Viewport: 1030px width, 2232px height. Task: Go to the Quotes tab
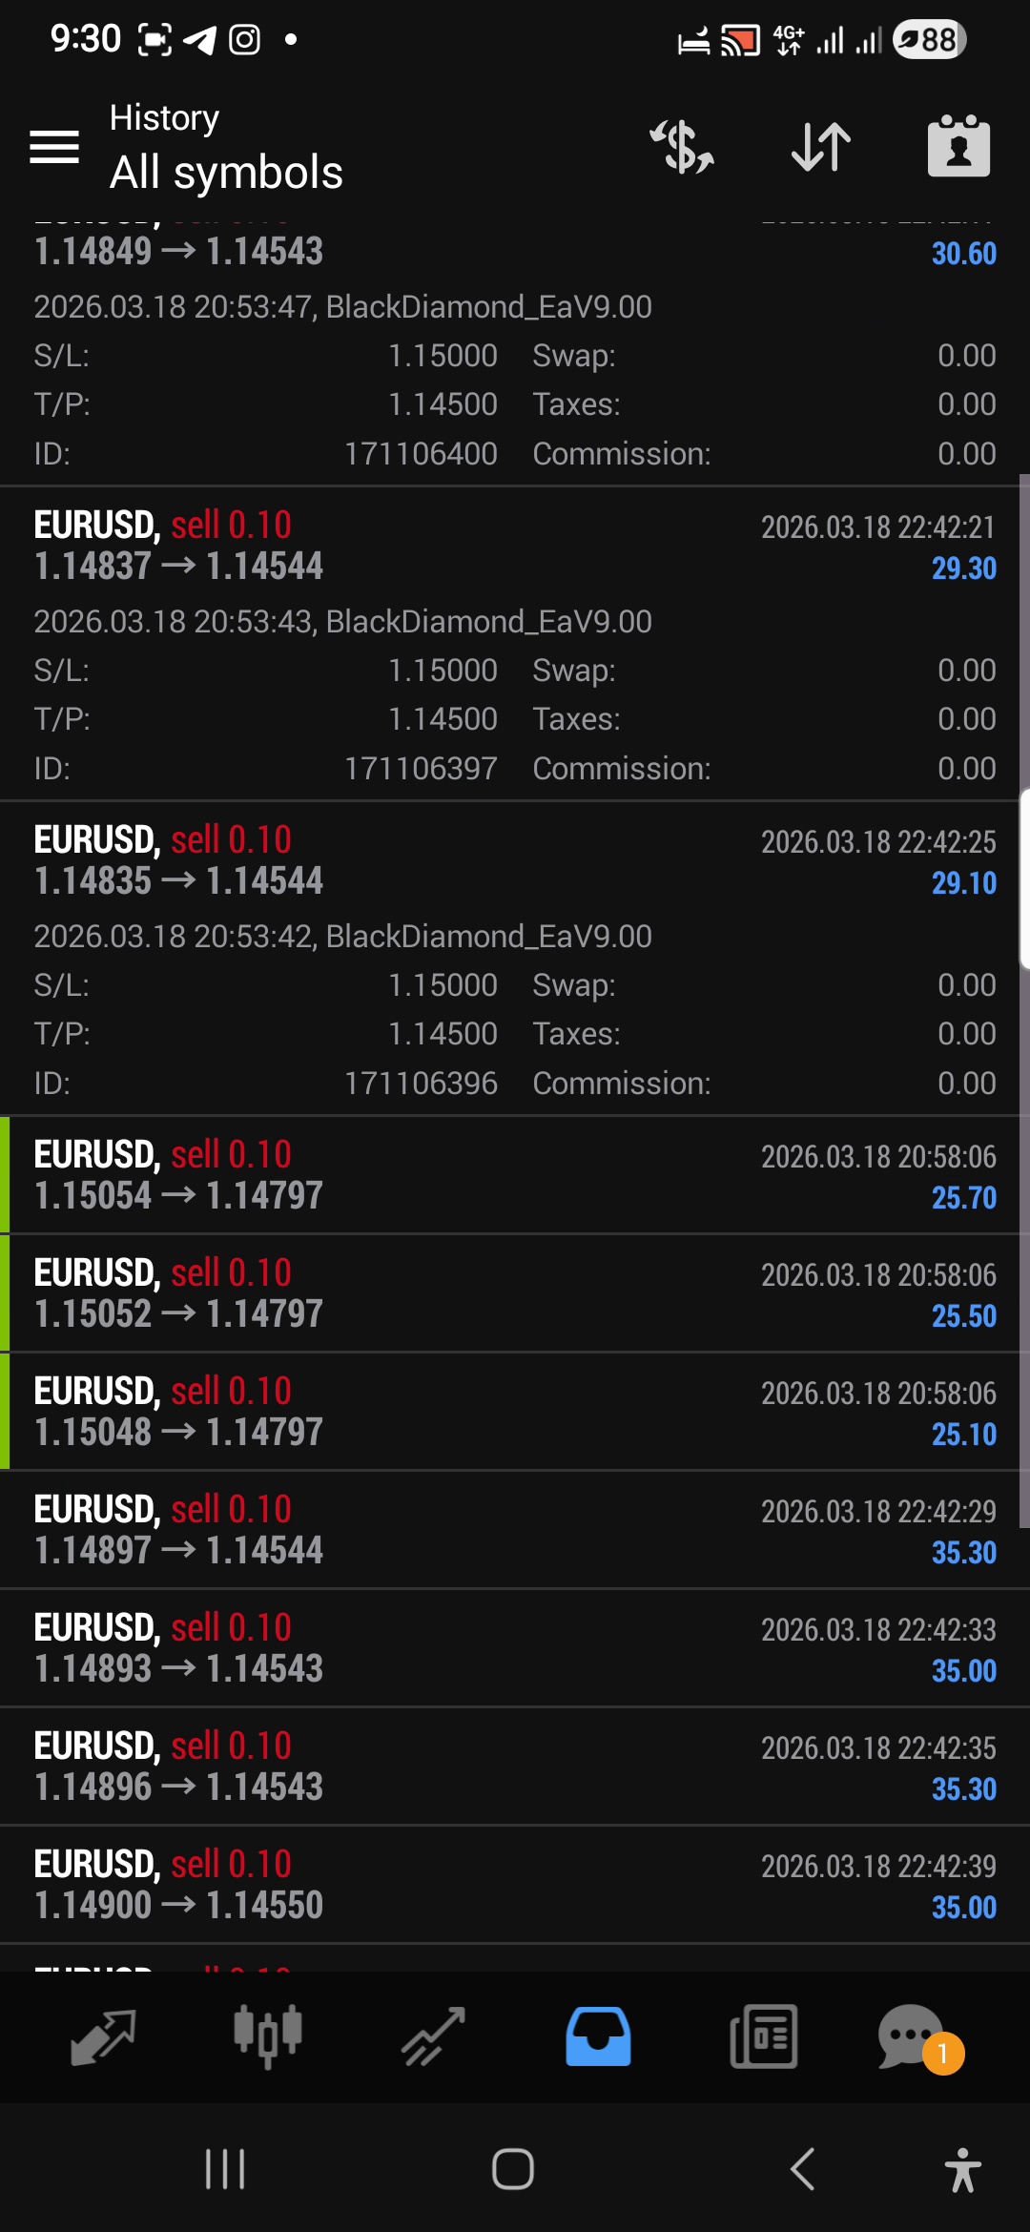(x=103, y=2036)
